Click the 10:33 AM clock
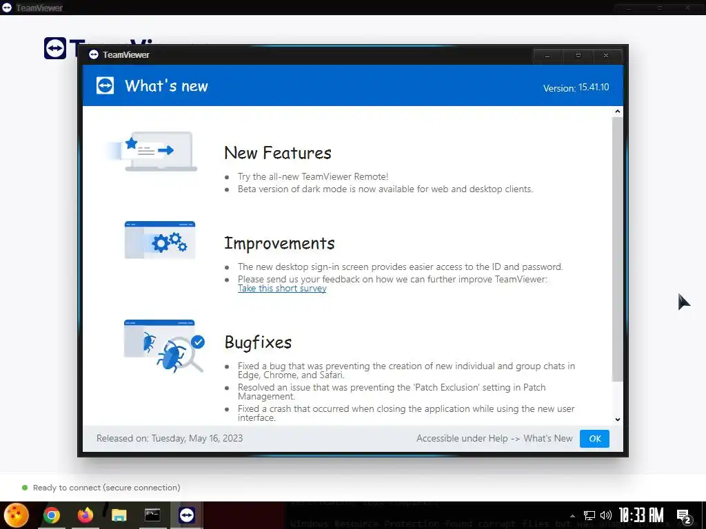The width and height of the screenshot is (706, 529). [641, 515]
